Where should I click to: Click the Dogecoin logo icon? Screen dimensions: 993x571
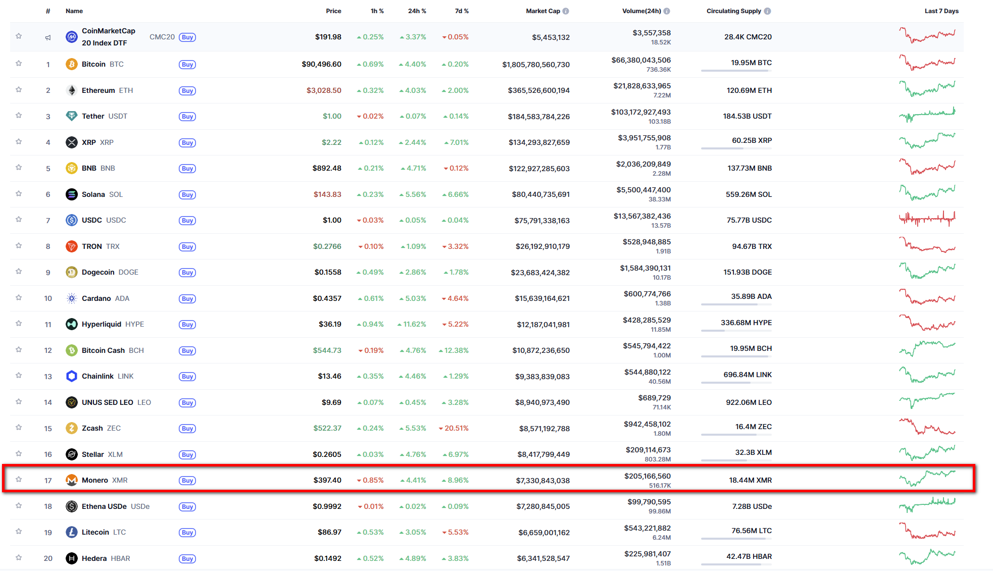click(72, 272)
